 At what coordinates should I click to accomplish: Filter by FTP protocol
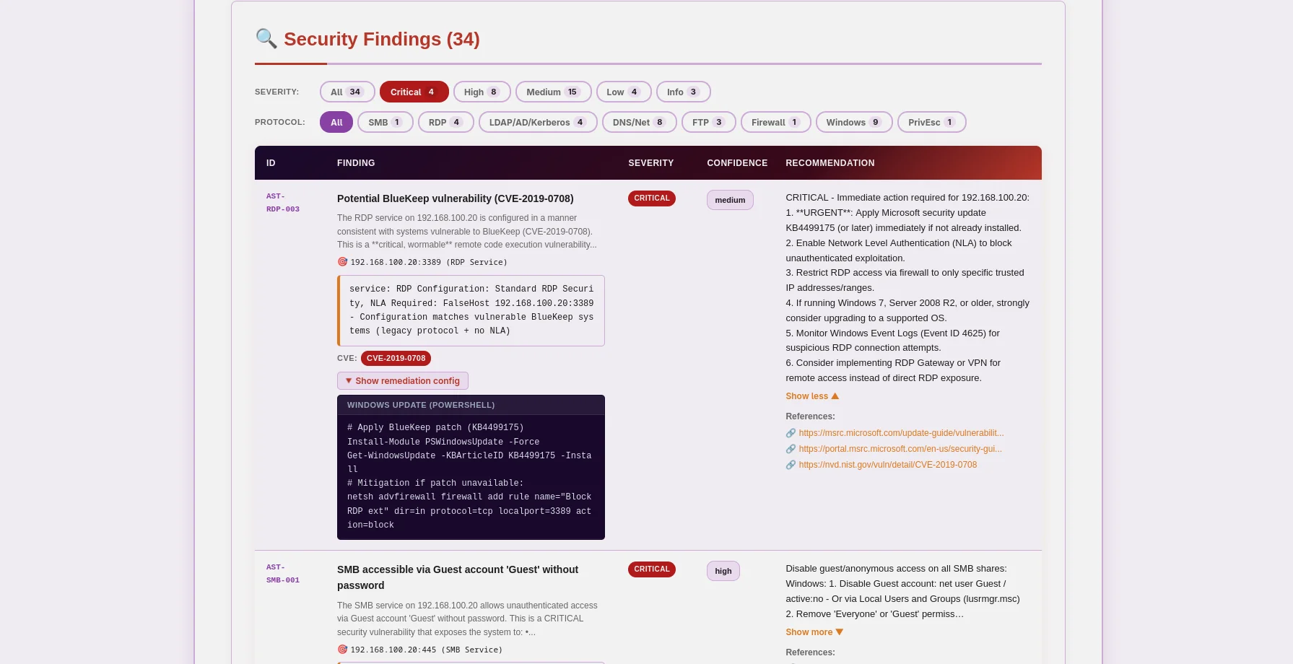coord(709,122)
